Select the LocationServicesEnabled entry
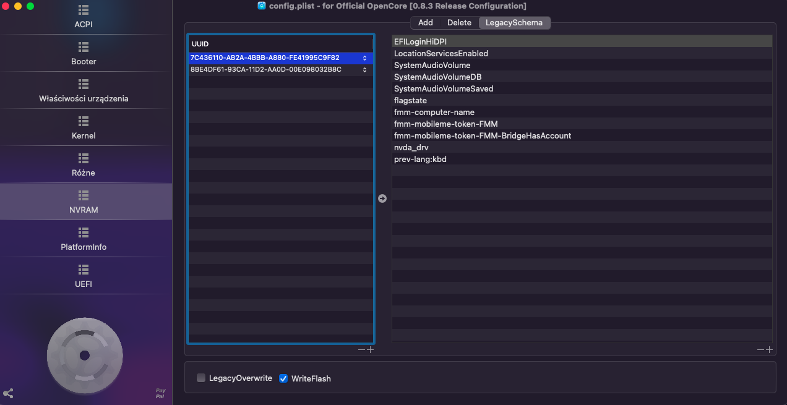The height and width of the screenshot is (405, 787). pyautogui.click(x=582, y=53)
